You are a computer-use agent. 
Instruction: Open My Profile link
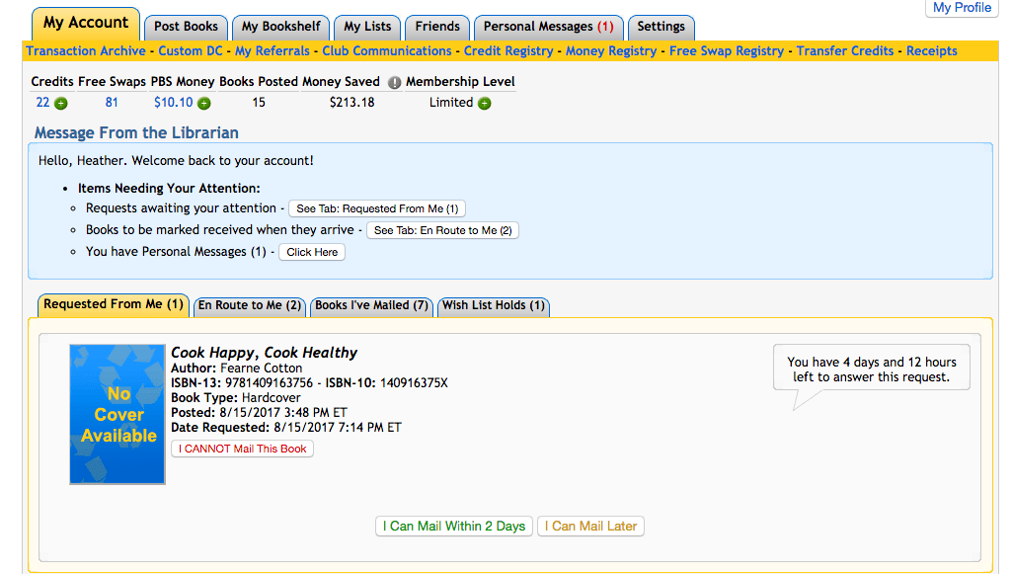click(x=962, y=8)
